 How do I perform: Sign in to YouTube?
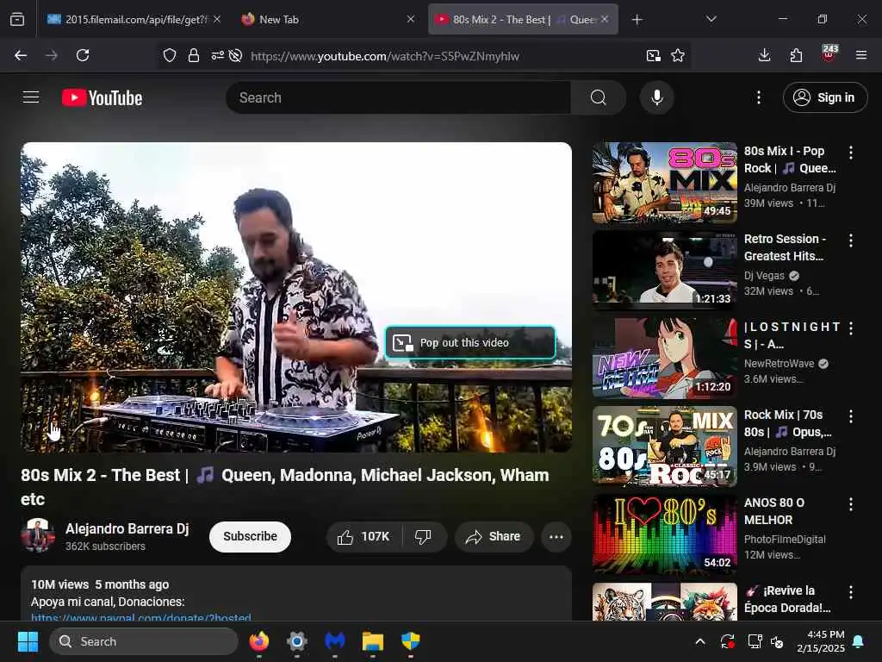point(824,97)
